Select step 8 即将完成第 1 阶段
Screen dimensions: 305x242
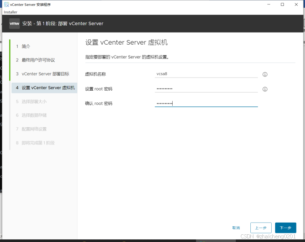tap(35, 143)
